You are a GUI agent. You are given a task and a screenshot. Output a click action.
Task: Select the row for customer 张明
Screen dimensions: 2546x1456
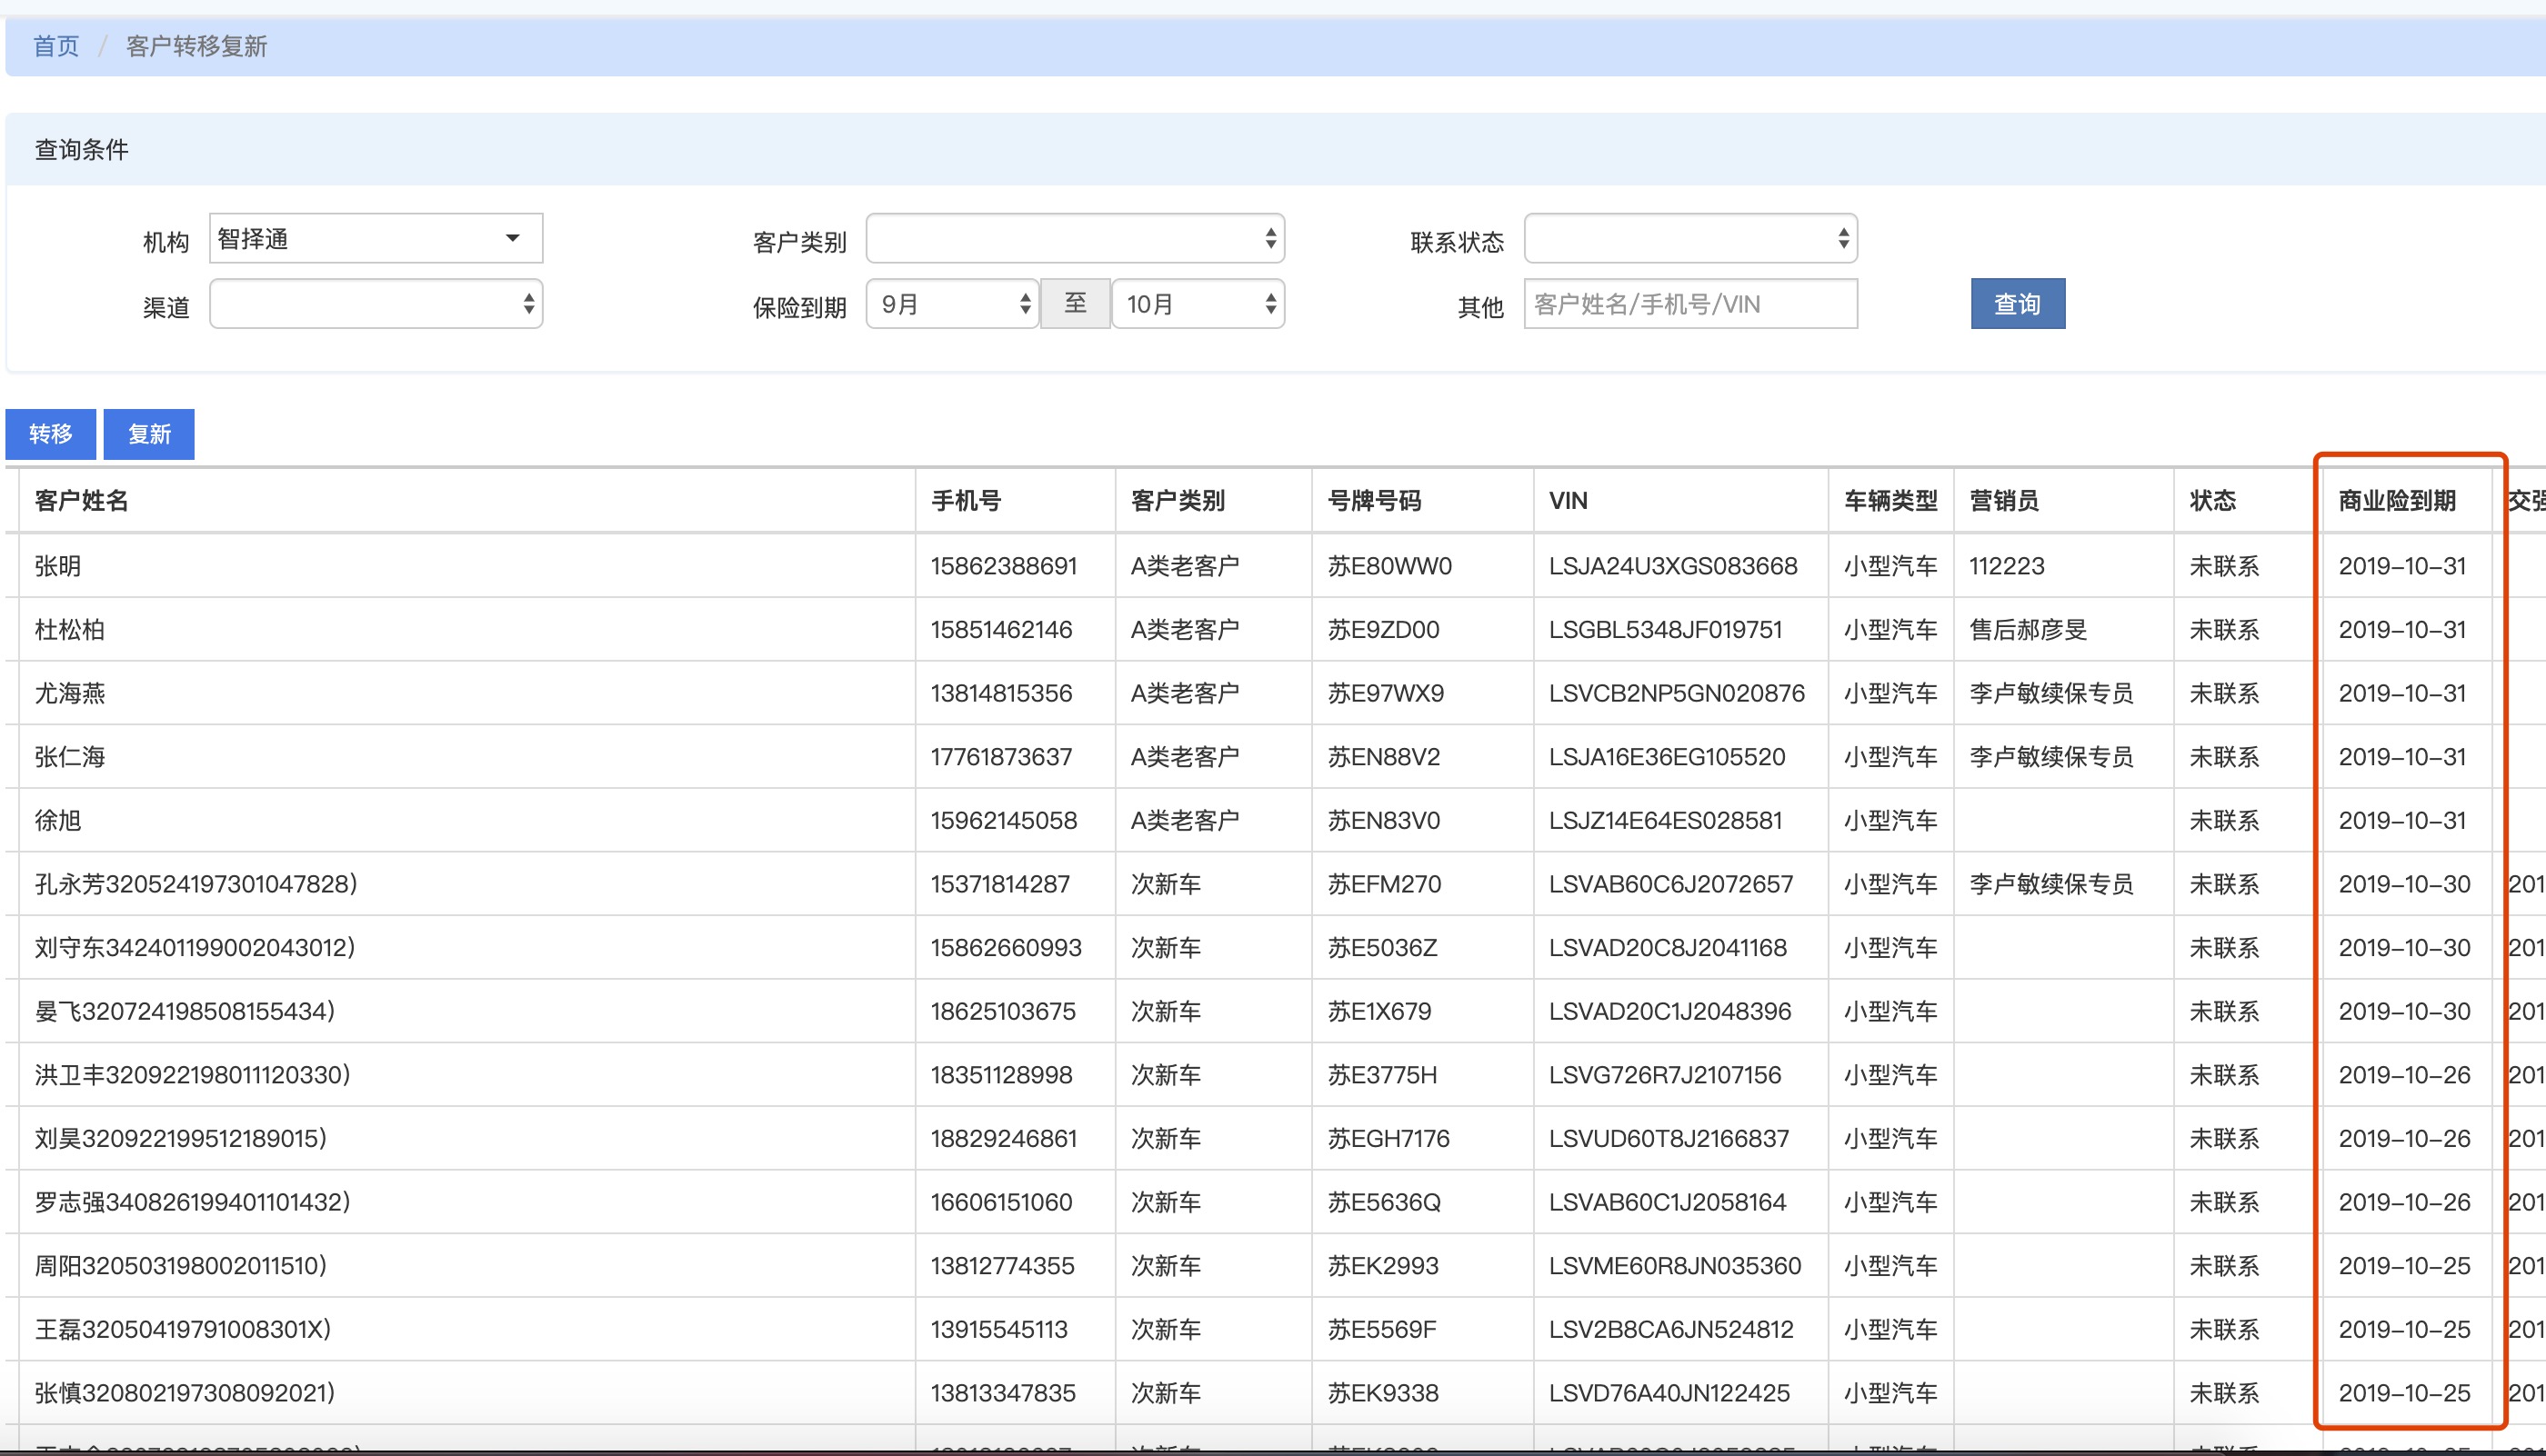[58, 566]
